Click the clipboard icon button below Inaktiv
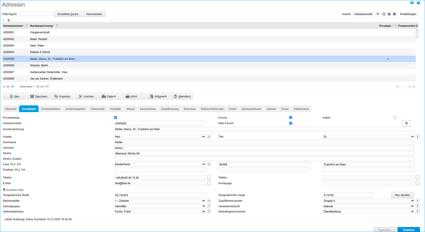The image size is (425, 232). tap(406, 123)
